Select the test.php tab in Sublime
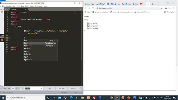This screenshot has width=178, height=100. pos(19,9)
